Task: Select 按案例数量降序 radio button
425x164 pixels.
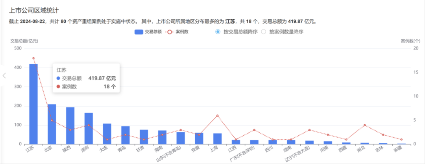Action: pos(264,32)
